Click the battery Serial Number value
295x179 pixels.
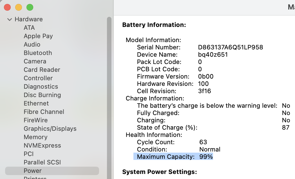click(231, 47)
